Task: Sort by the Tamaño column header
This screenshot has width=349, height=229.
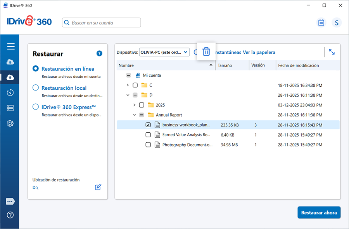Action: pyautogui.click(x=232, y=65)
